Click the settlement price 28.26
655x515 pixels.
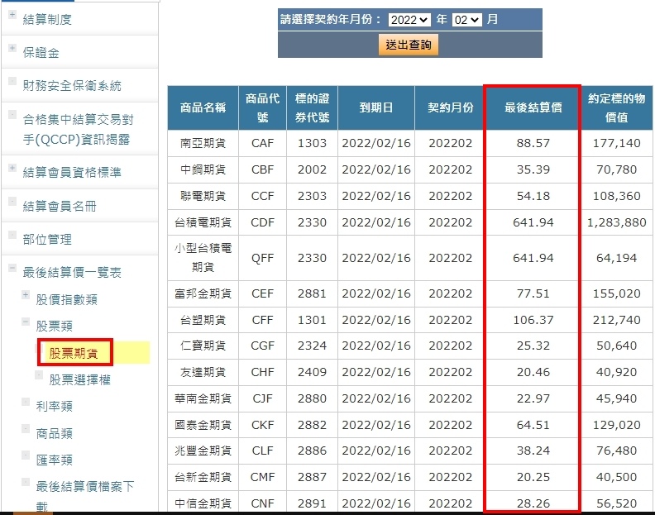point(533,503)
